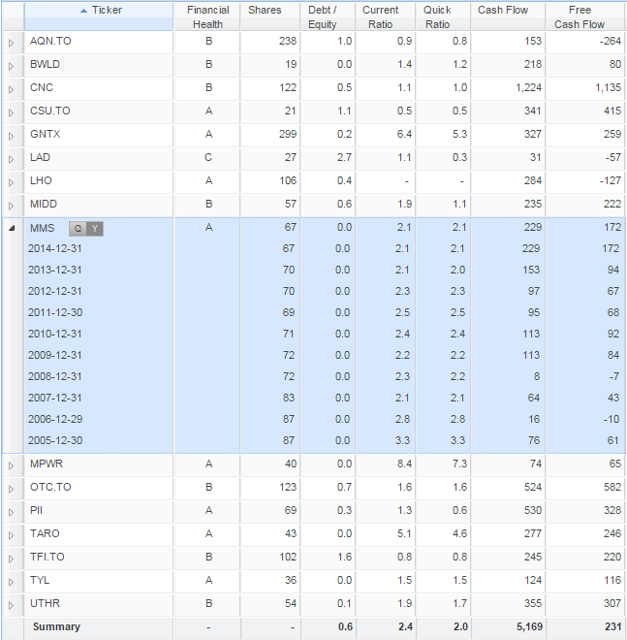Switch MMS history to yearly (Y)
The width and height of the screenshot is (627, 640).
[x=95, y=229]
